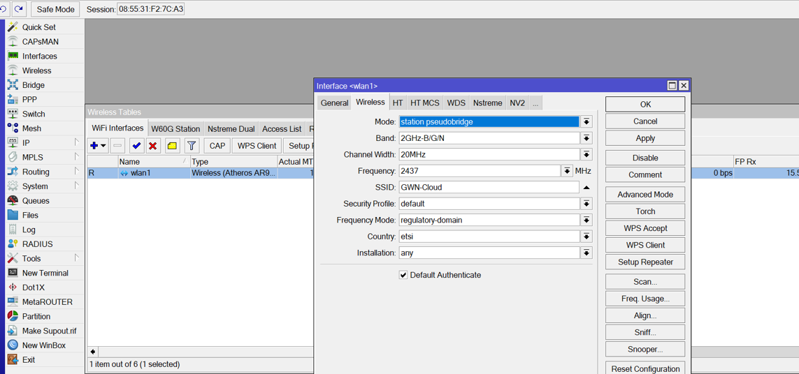Open Files in the sidebar
Viewport: 799px width, 374px height.
[x=30, y=215]
